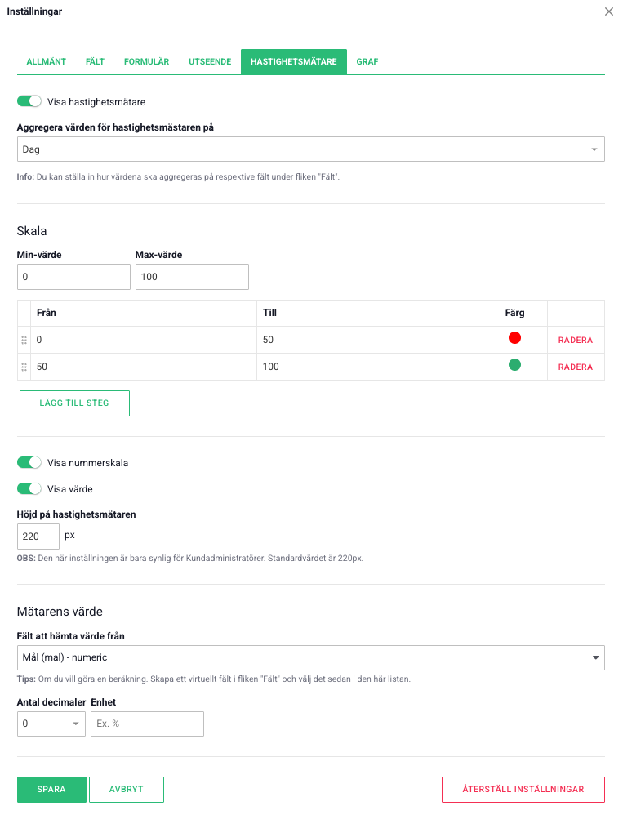
Task: Click the green color swatch
Action: coord(514,365)
